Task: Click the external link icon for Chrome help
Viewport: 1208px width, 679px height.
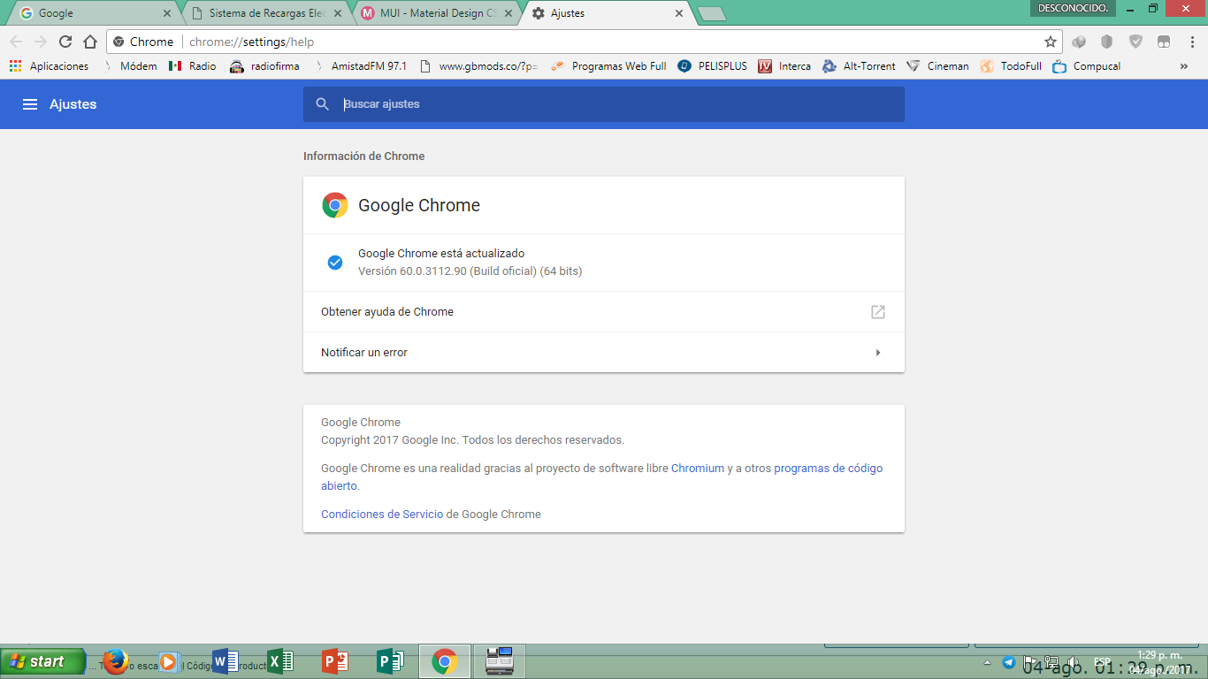Action: pos(878,312)
